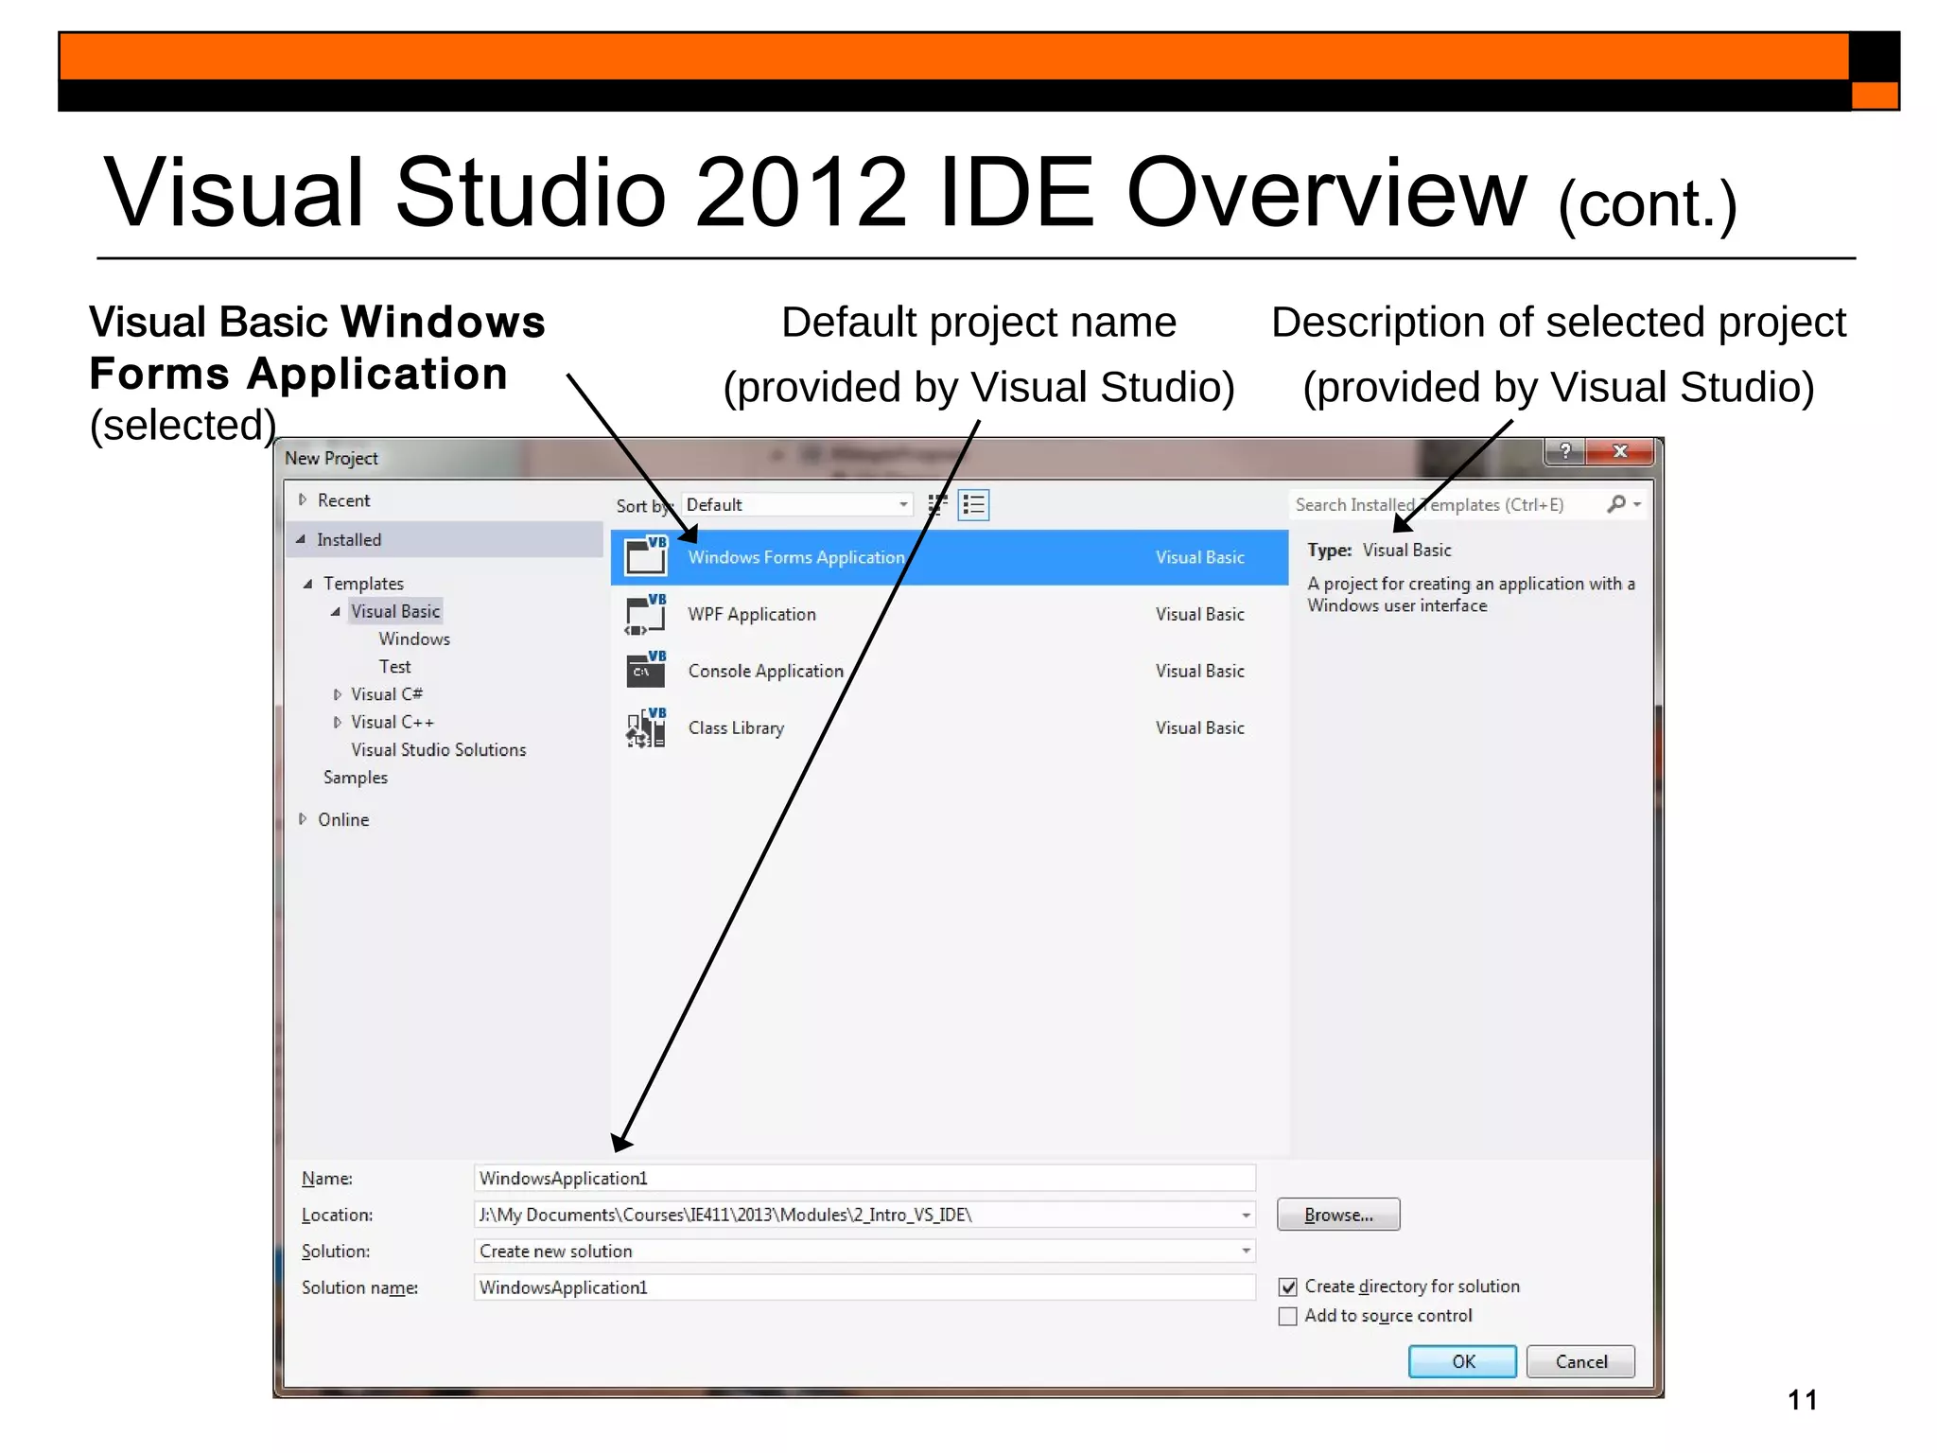
Task: Select the Visual C++ tree item
Action: (393, 722)
